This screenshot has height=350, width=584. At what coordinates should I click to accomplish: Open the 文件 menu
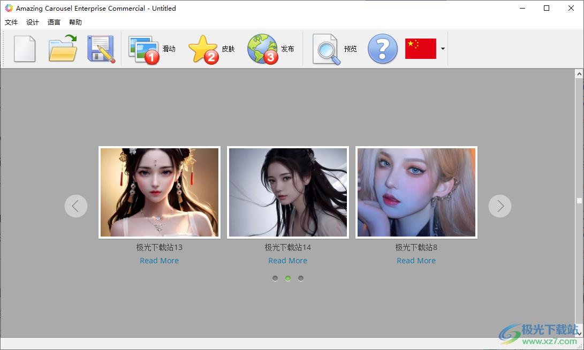tap(11, 22)
